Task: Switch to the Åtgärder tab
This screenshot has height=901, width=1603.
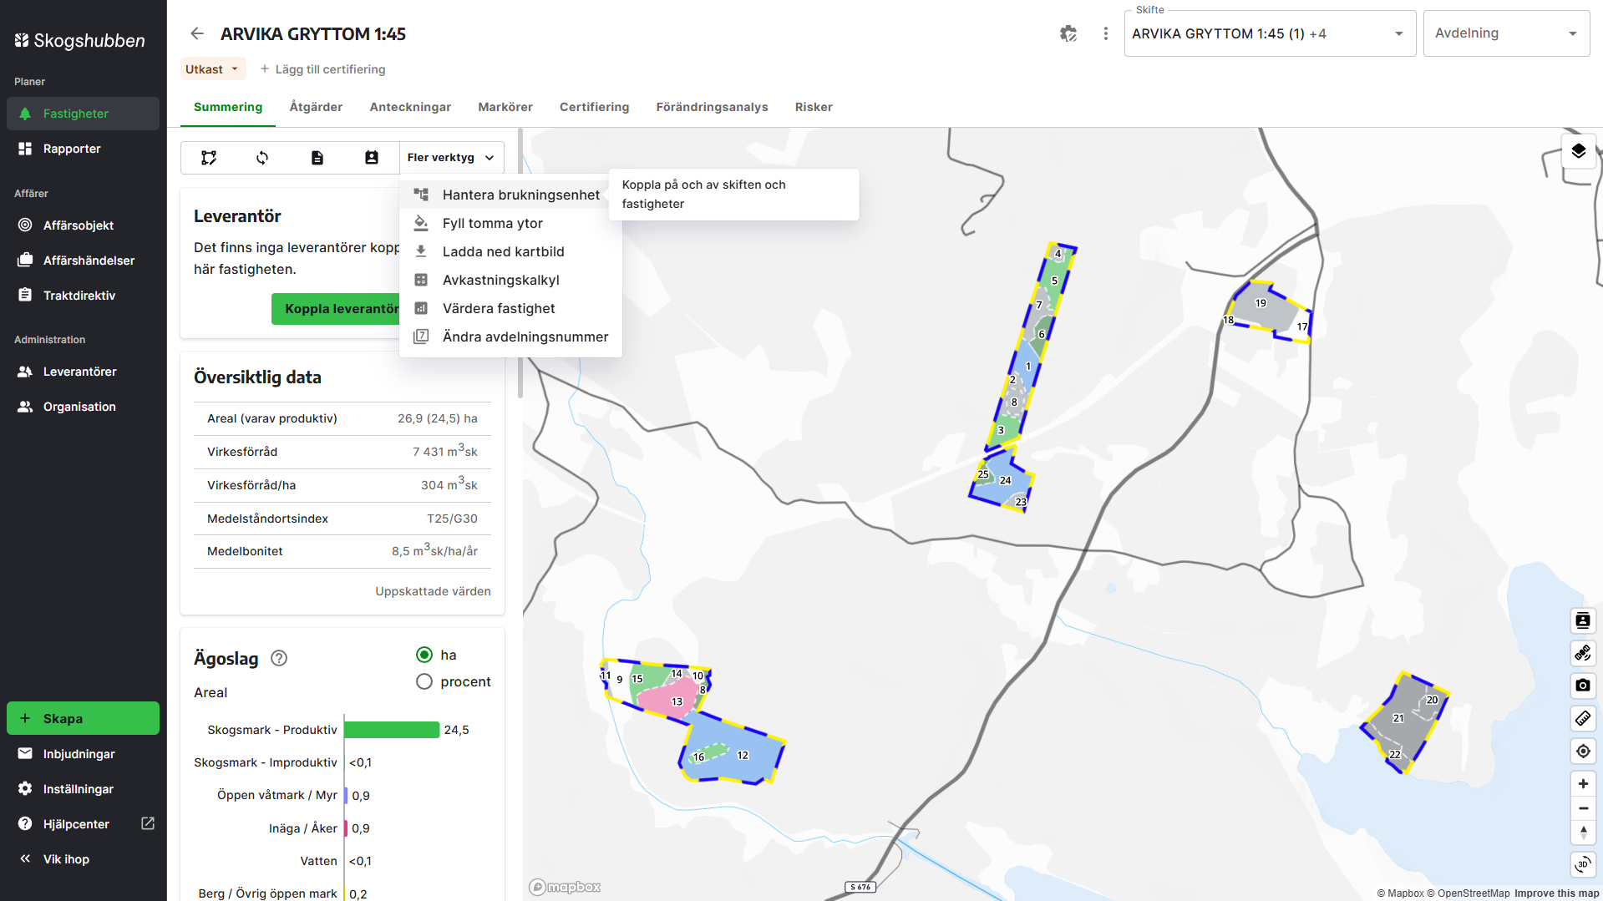Action: [316, 107]
